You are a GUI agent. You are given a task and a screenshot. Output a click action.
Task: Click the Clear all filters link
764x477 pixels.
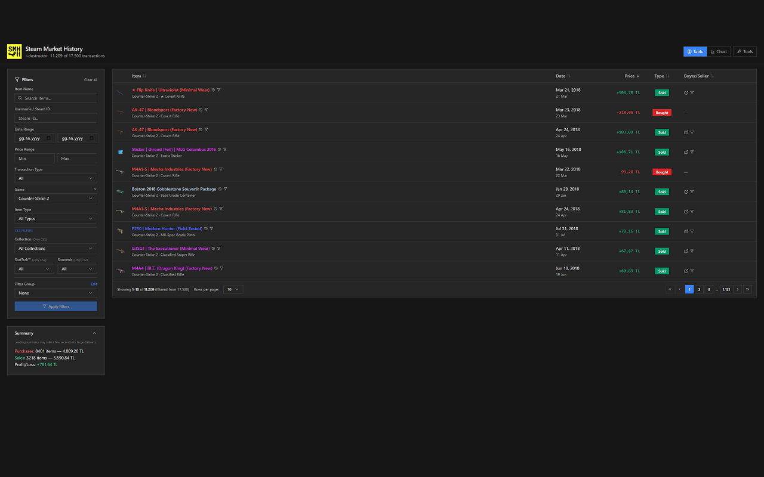coord(90,79)
